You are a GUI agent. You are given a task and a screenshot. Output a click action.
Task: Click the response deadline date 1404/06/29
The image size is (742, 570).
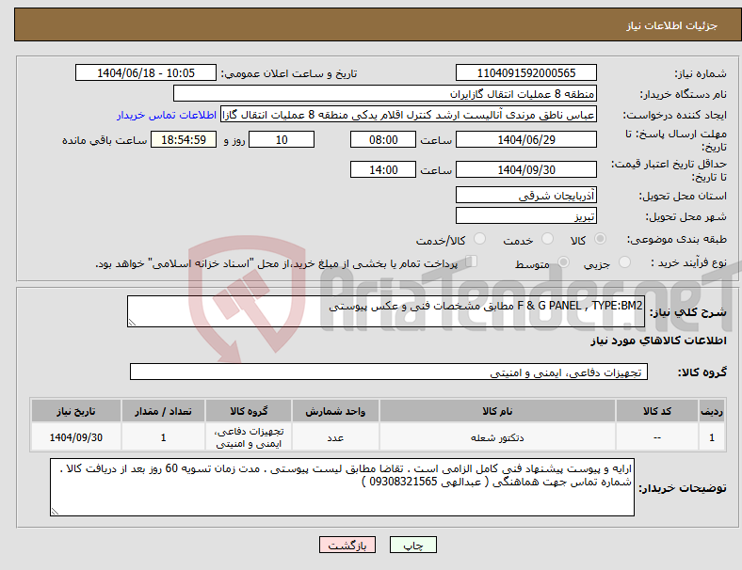[525, 139]
